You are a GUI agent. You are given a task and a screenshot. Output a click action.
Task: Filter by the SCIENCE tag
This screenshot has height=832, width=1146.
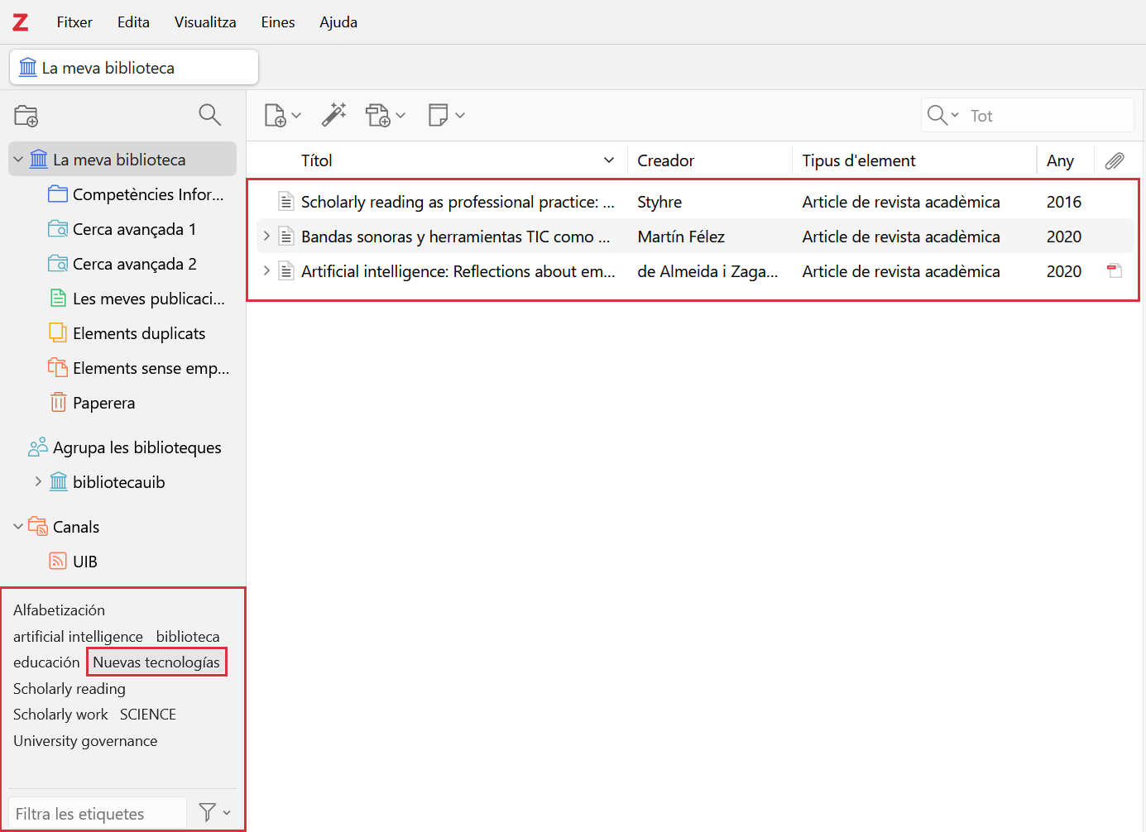148,715
